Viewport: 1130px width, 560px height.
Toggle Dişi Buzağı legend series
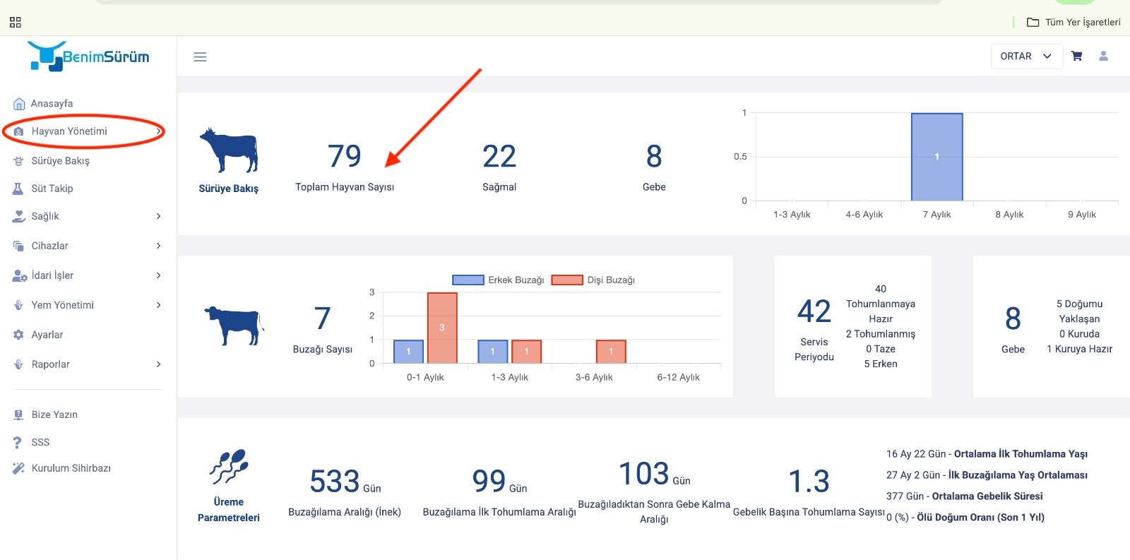593,280
